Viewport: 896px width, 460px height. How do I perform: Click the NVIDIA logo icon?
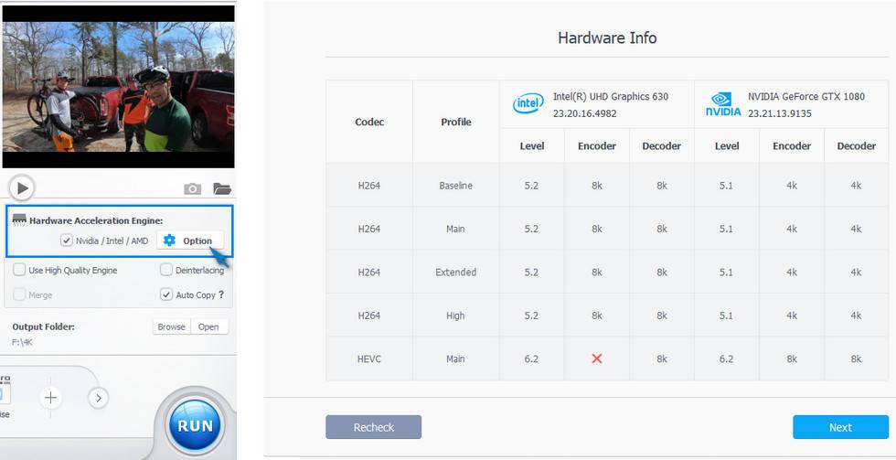click(723, 104)
